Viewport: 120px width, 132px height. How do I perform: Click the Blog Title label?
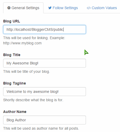12,55
